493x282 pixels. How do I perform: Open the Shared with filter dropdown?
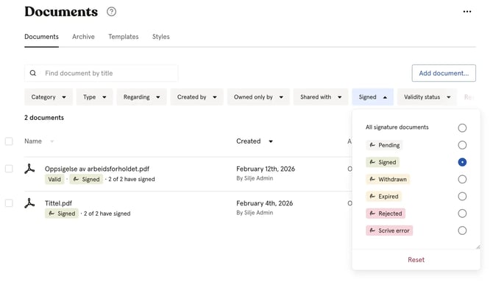(x=321, y=97)
